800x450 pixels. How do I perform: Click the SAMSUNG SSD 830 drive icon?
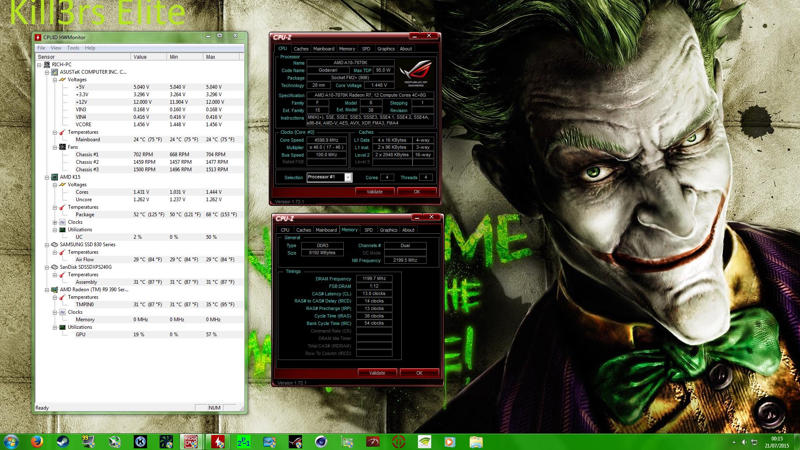(x=55, y=245)
